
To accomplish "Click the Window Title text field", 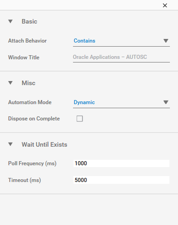I will click(121, 57).
